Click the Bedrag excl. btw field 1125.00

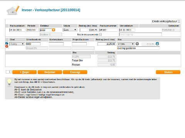pos(107,44)
